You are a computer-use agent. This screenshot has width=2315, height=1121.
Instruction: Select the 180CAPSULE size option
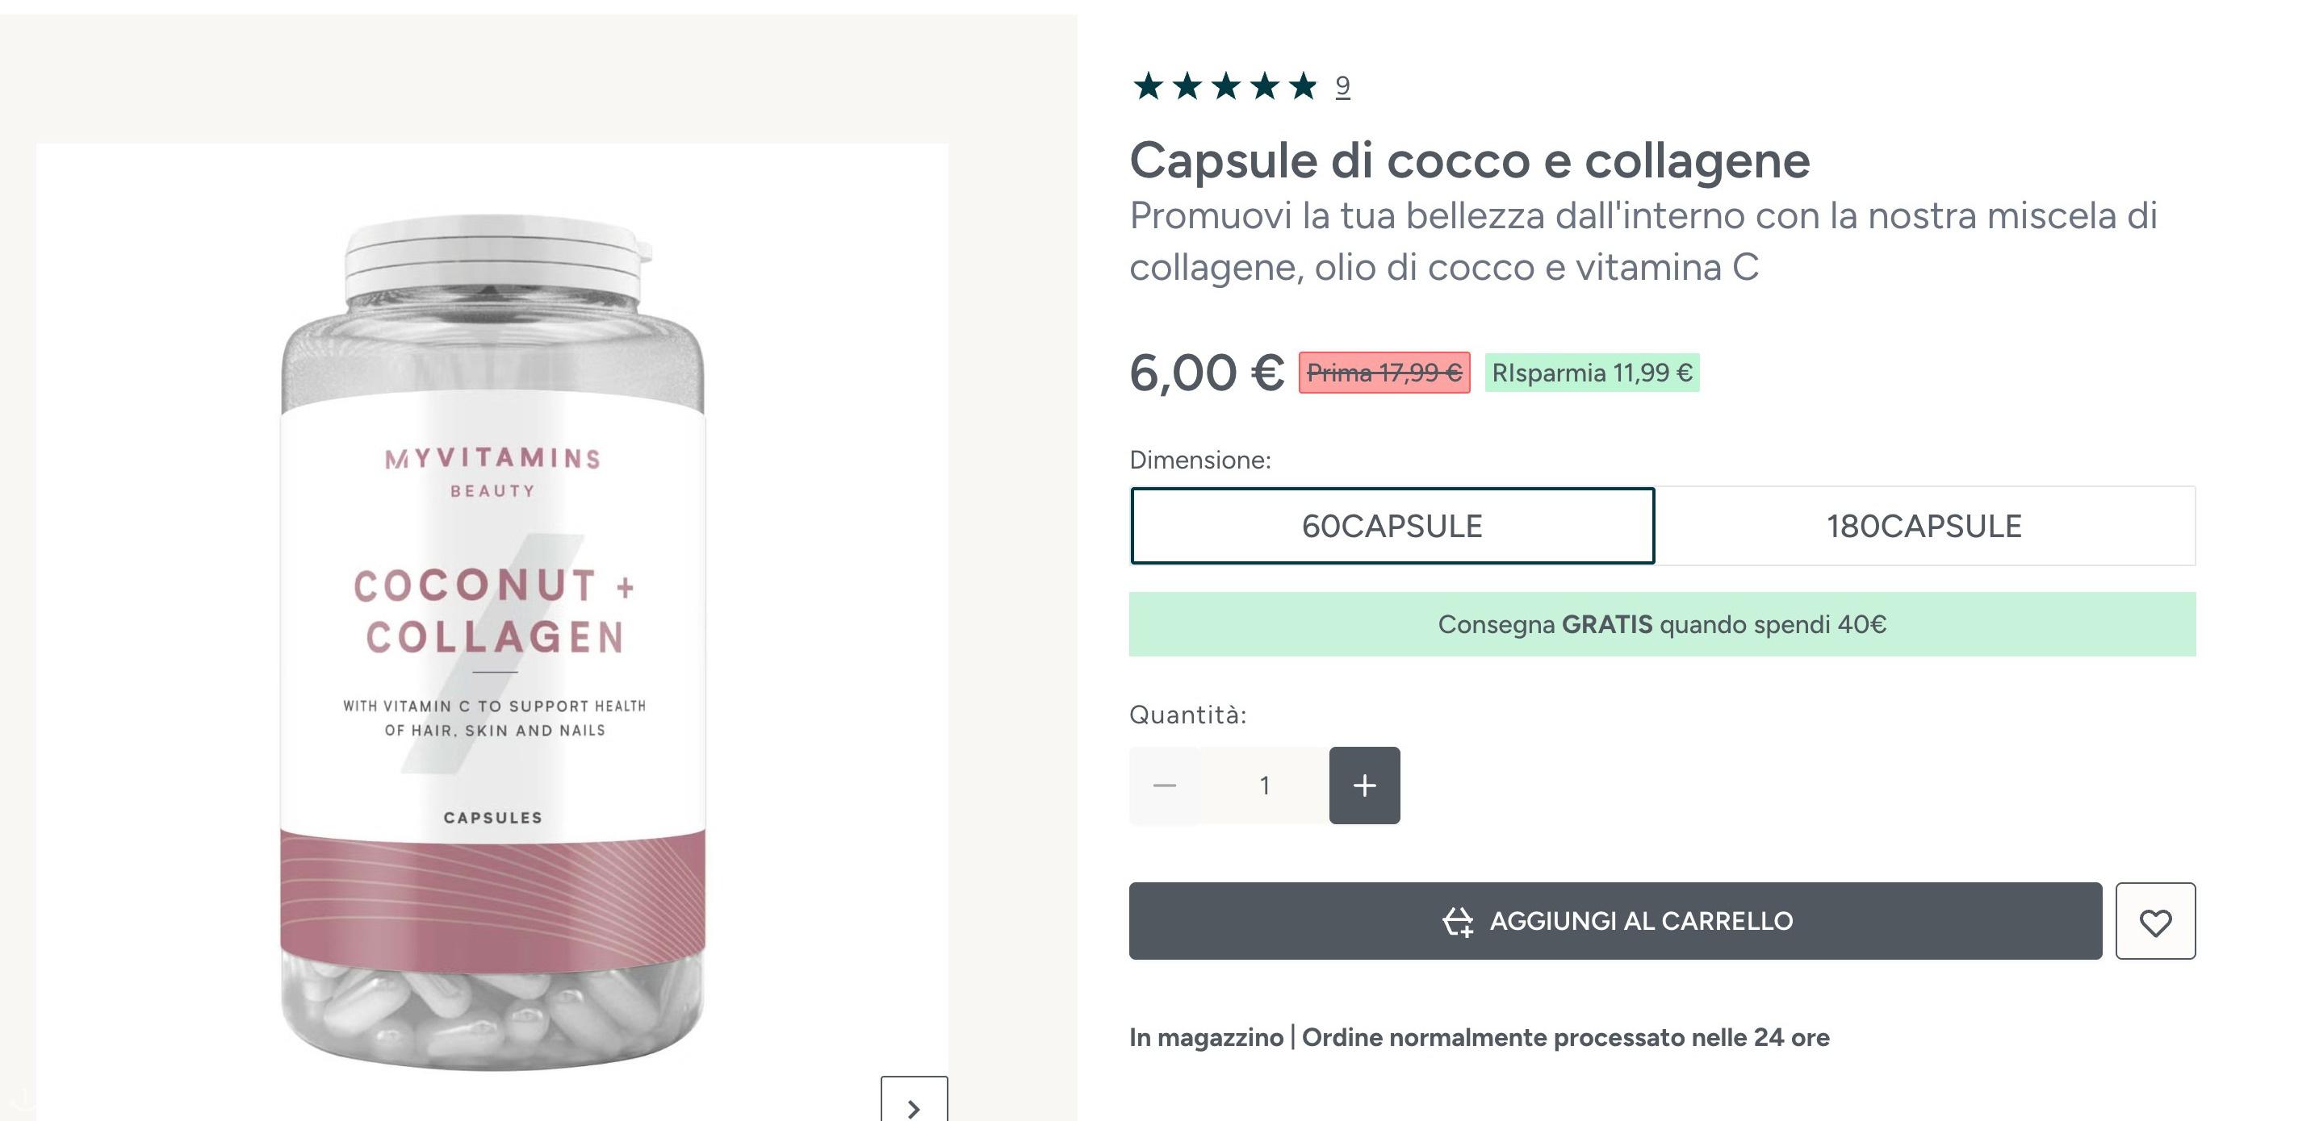point(1924,526)
